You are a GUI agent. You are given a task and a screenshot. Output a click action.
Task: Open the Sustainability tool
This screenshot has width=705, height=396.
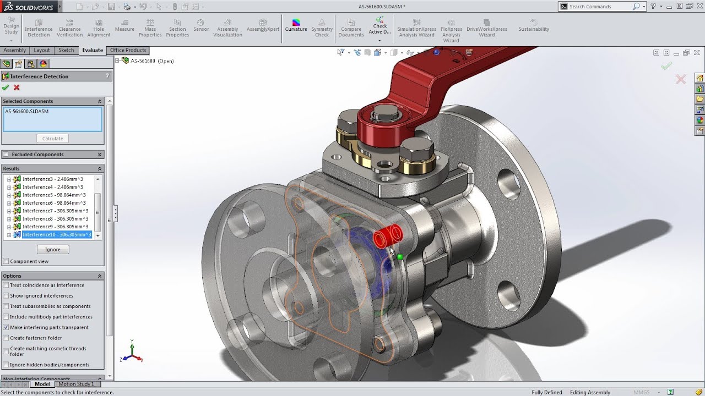pos(534,25)
